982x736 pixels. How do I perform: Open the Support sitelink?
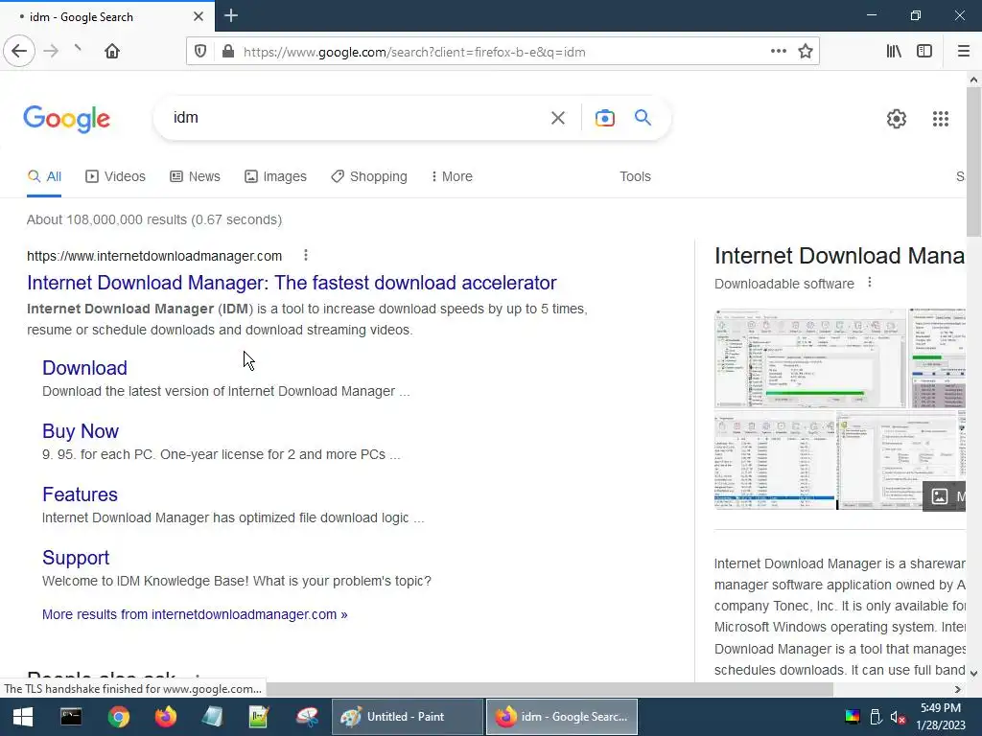click(75, 558)
